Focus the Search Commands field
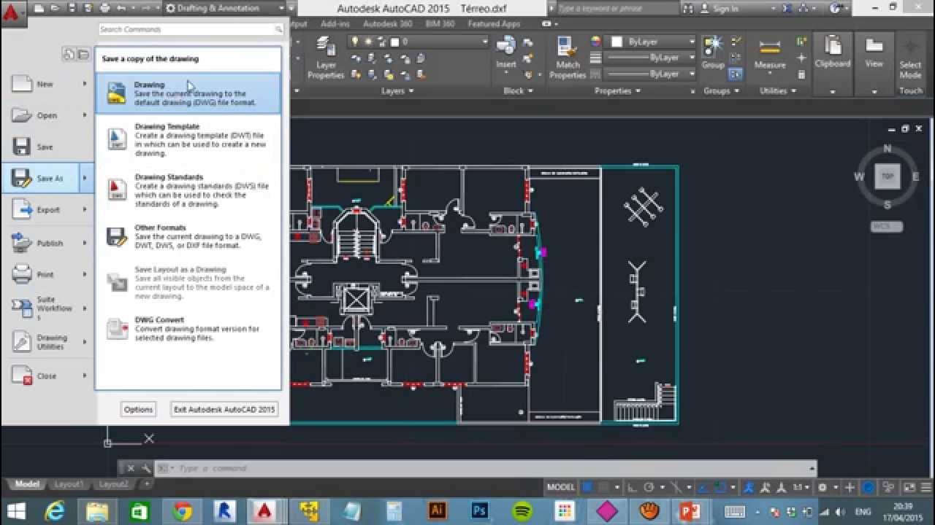The image size is (935, 525). [191, 29]
